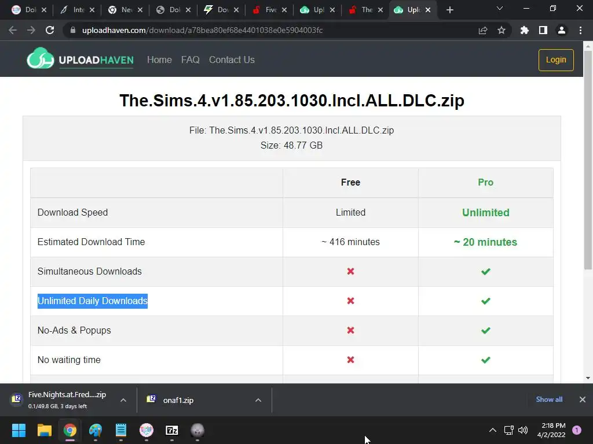Click Show all downloads
Screen dimensions: 593x444
click(x=549, y=399)
